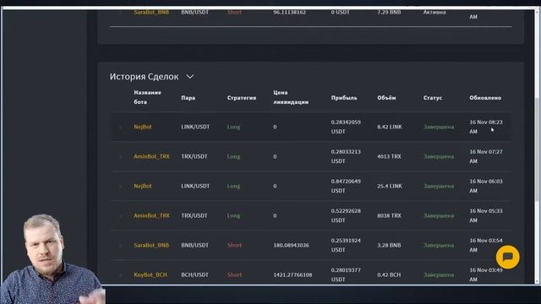Screen dimensions: 541x304
Task: Open active SaraBot_BNB link in top table
Action: [x=151, y=12]
